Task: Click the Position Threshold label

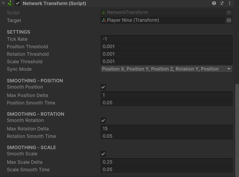Action: pyautogui.click(x=27, y=47)
